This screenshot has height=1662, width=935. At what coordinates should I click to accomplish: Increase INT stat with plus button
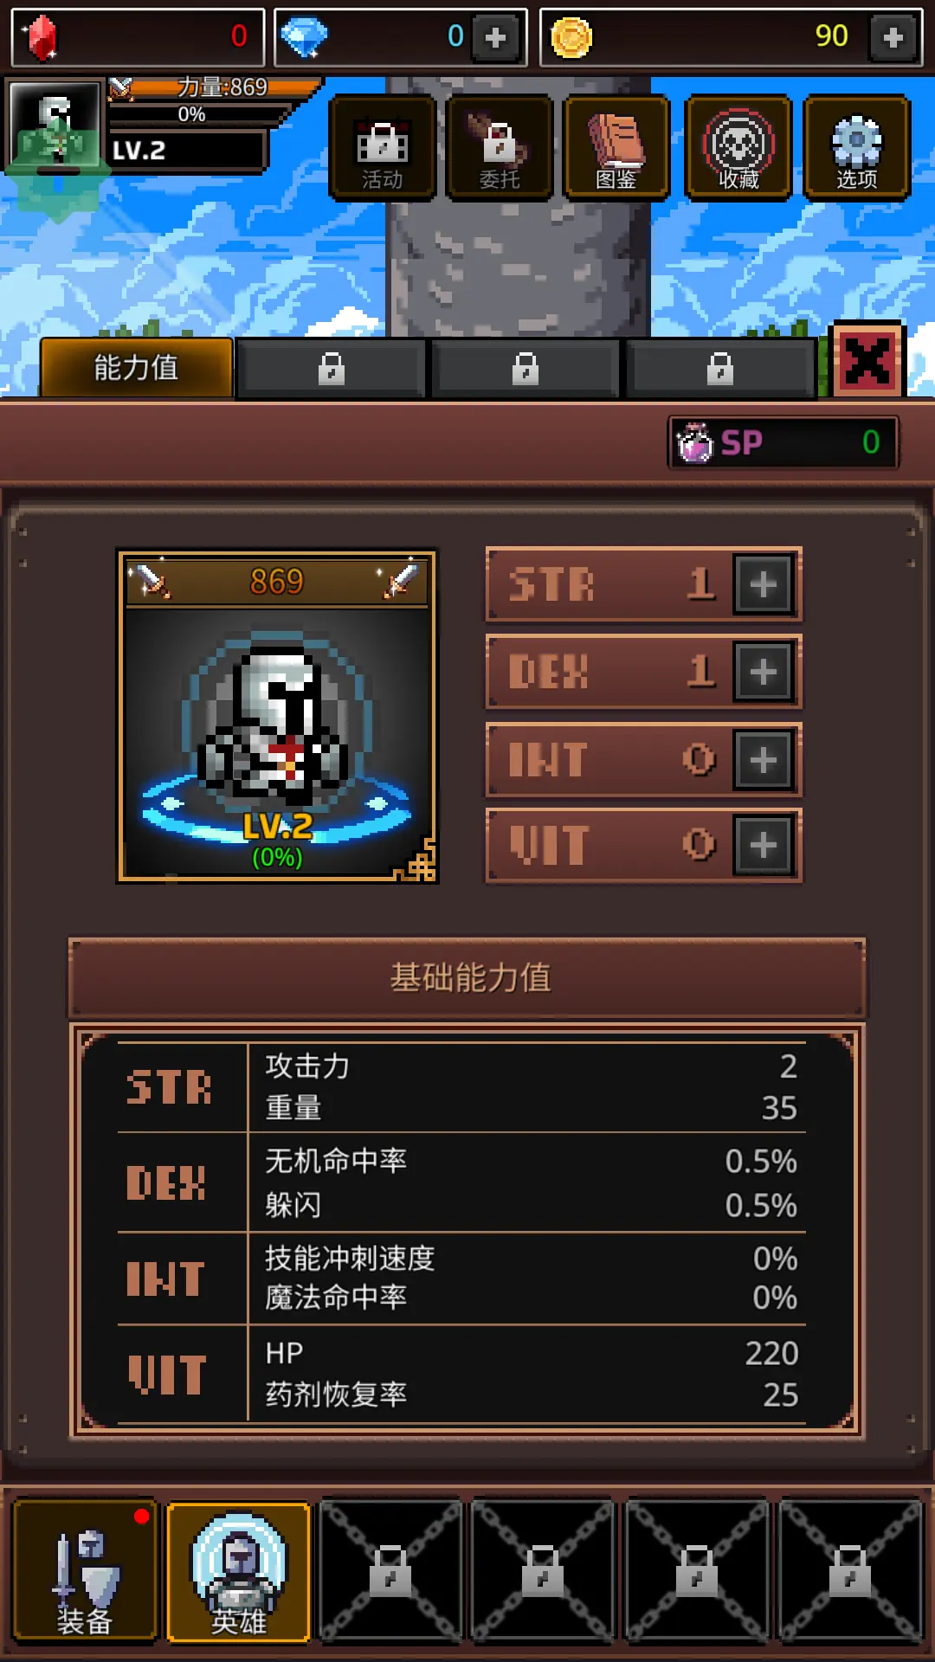coord(763,760)
